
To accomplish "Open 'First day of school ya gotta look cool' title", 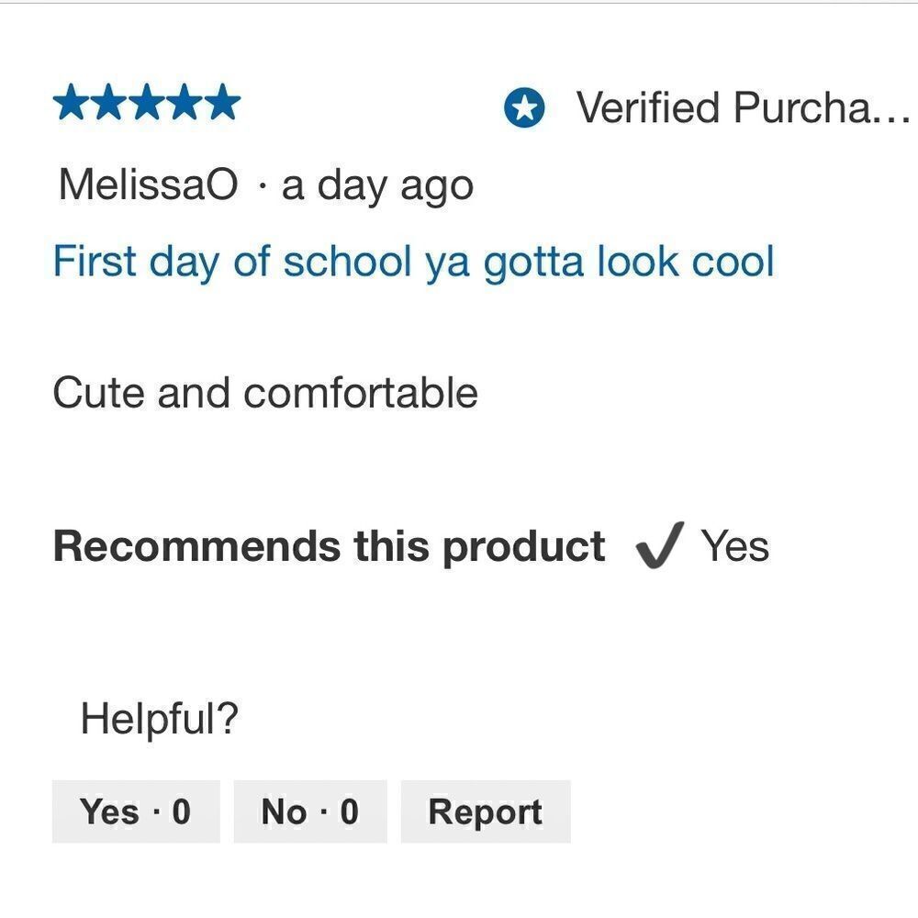I will pyautogui.click(x=414, y=261).
